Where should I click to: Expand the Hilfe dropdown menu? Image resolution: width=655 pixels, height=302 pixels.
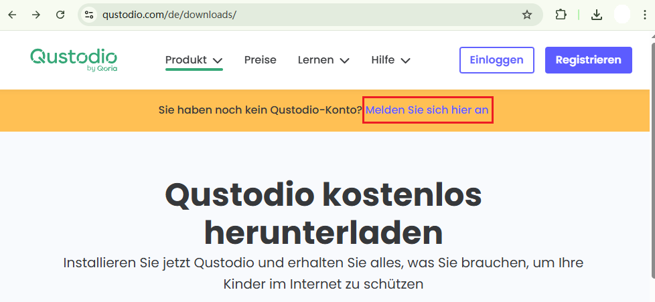coord(390,60)
